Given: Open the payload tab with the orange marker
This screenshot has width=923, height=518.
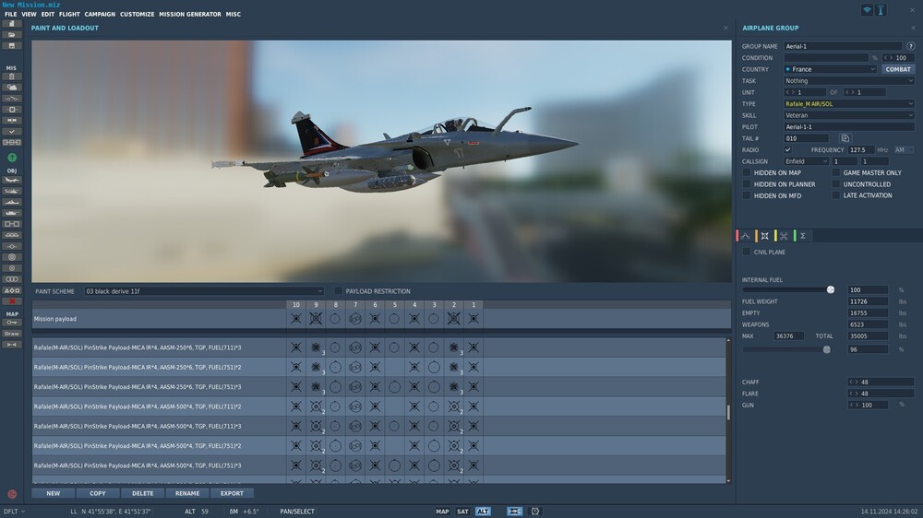Looking at the screenshot, I should [764, 236].
